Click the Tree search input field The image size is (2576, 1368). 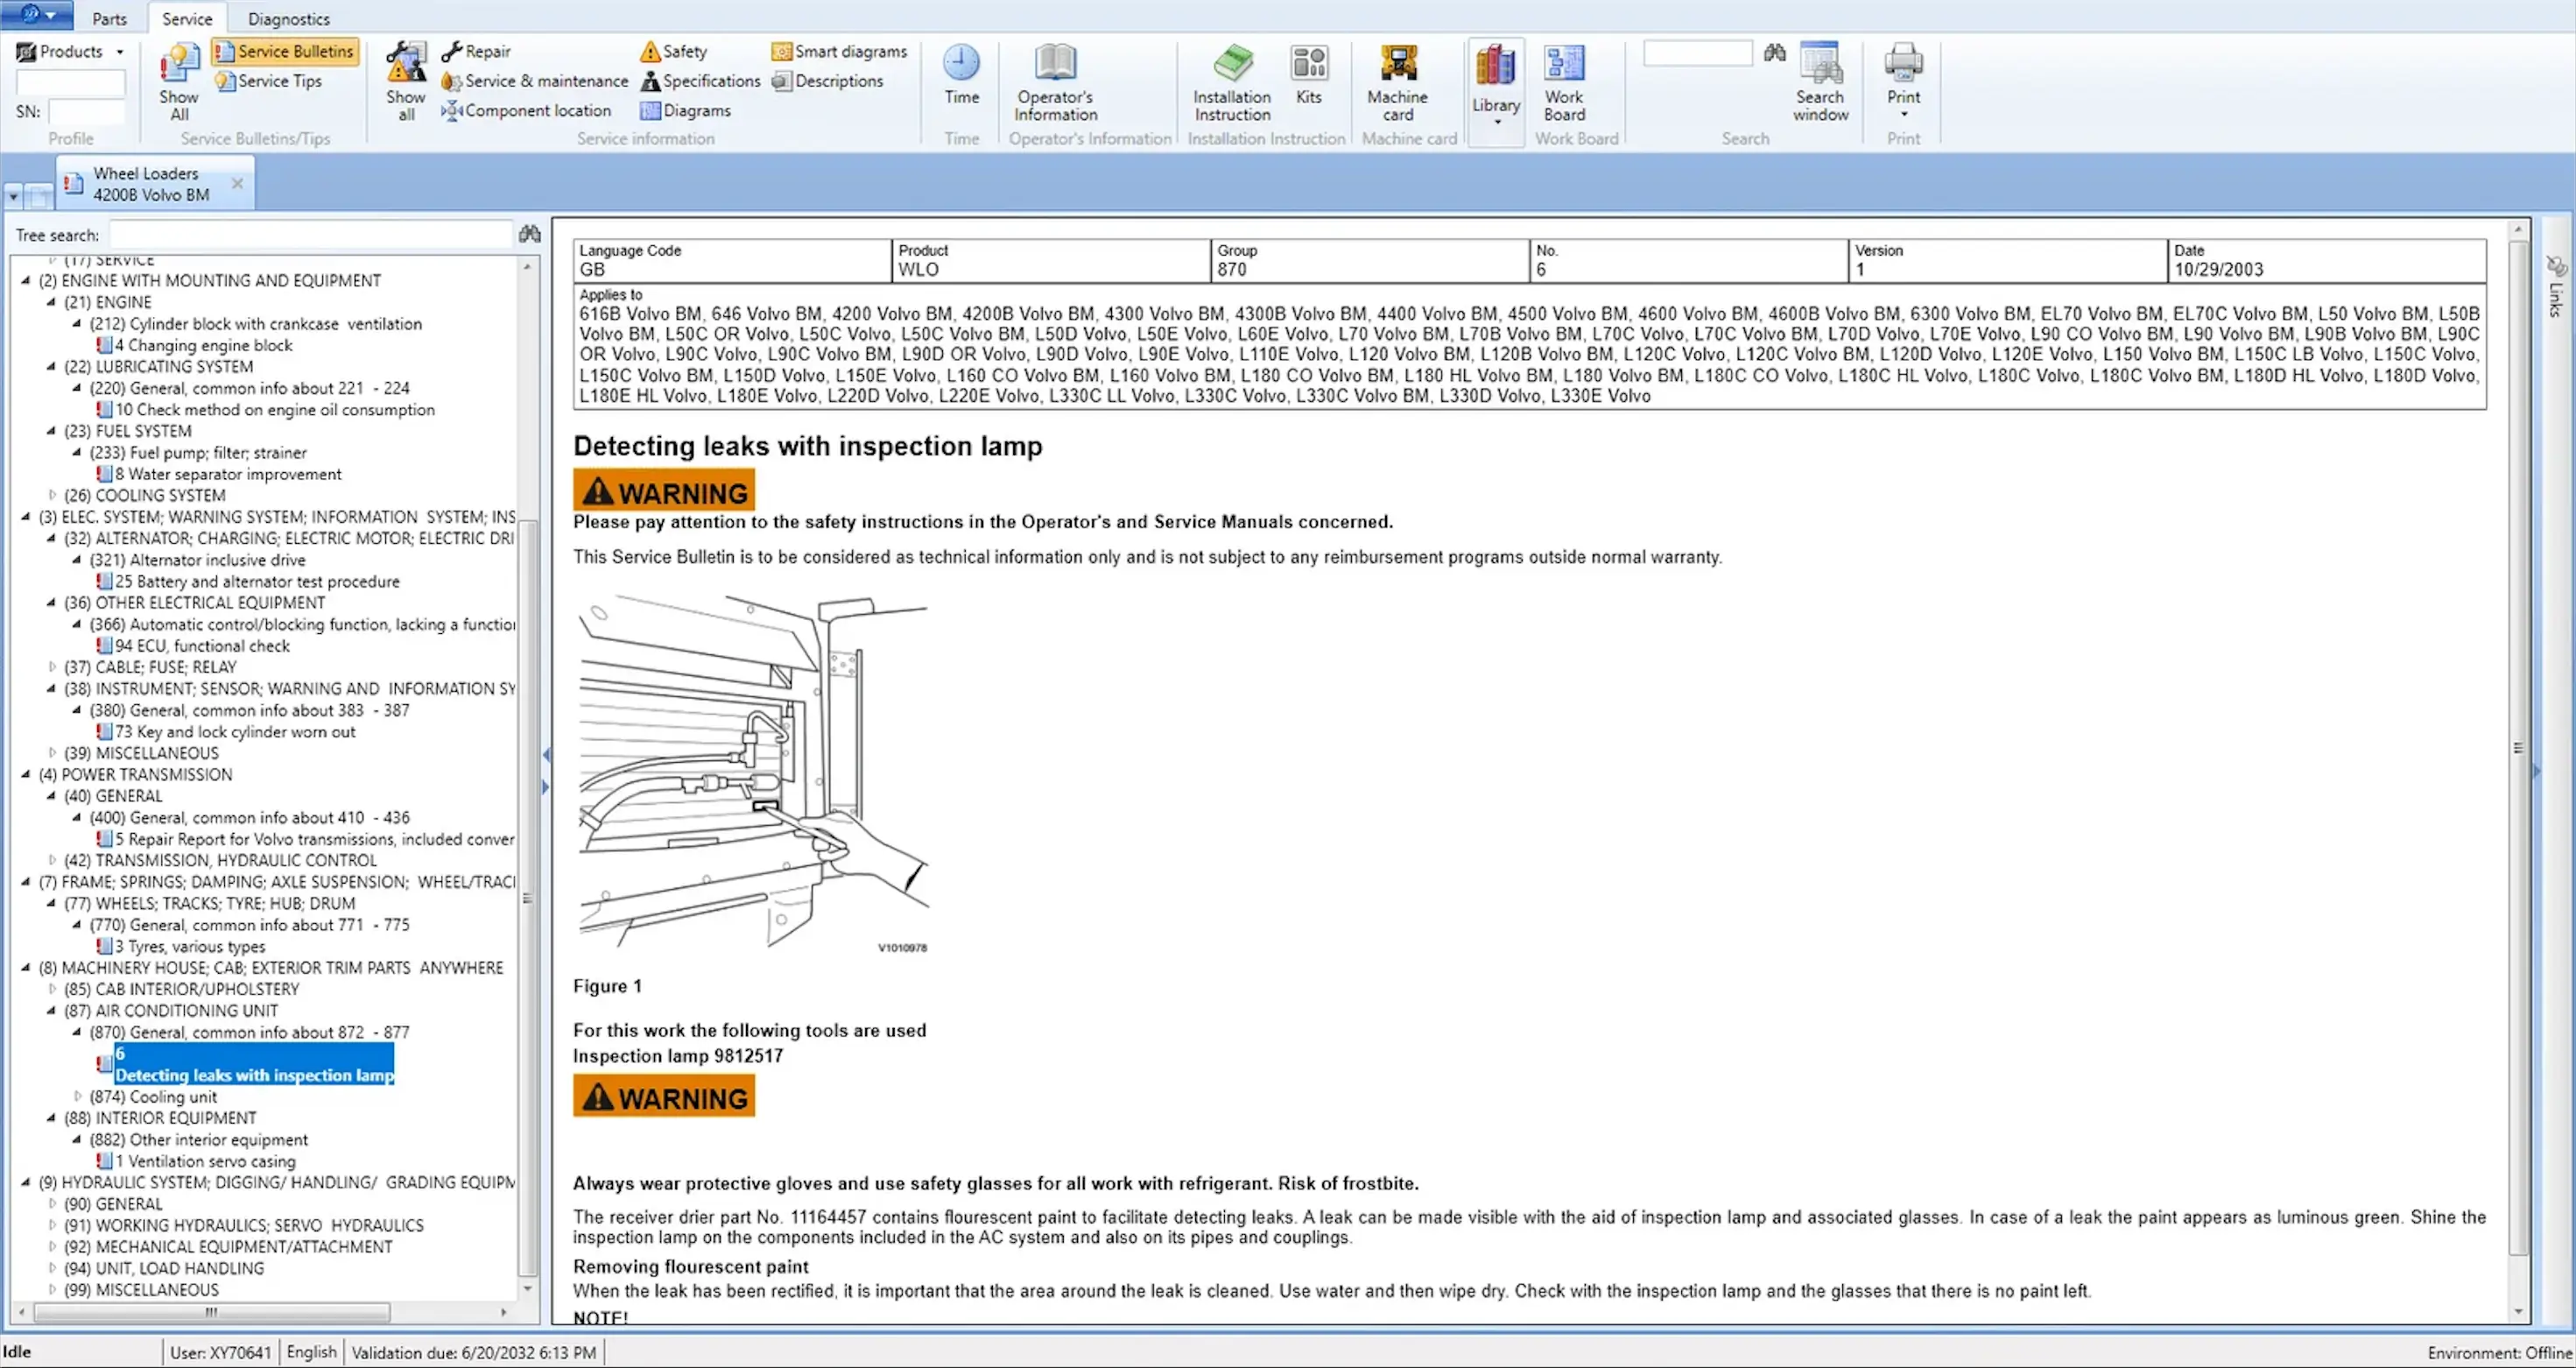(x=310, y=235)
